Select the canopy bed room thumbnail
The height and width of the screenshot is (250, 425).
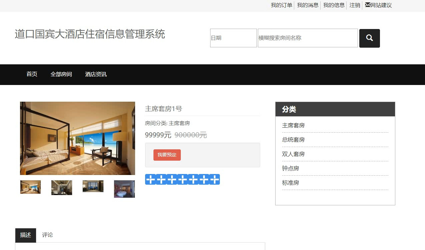[30, 187]
